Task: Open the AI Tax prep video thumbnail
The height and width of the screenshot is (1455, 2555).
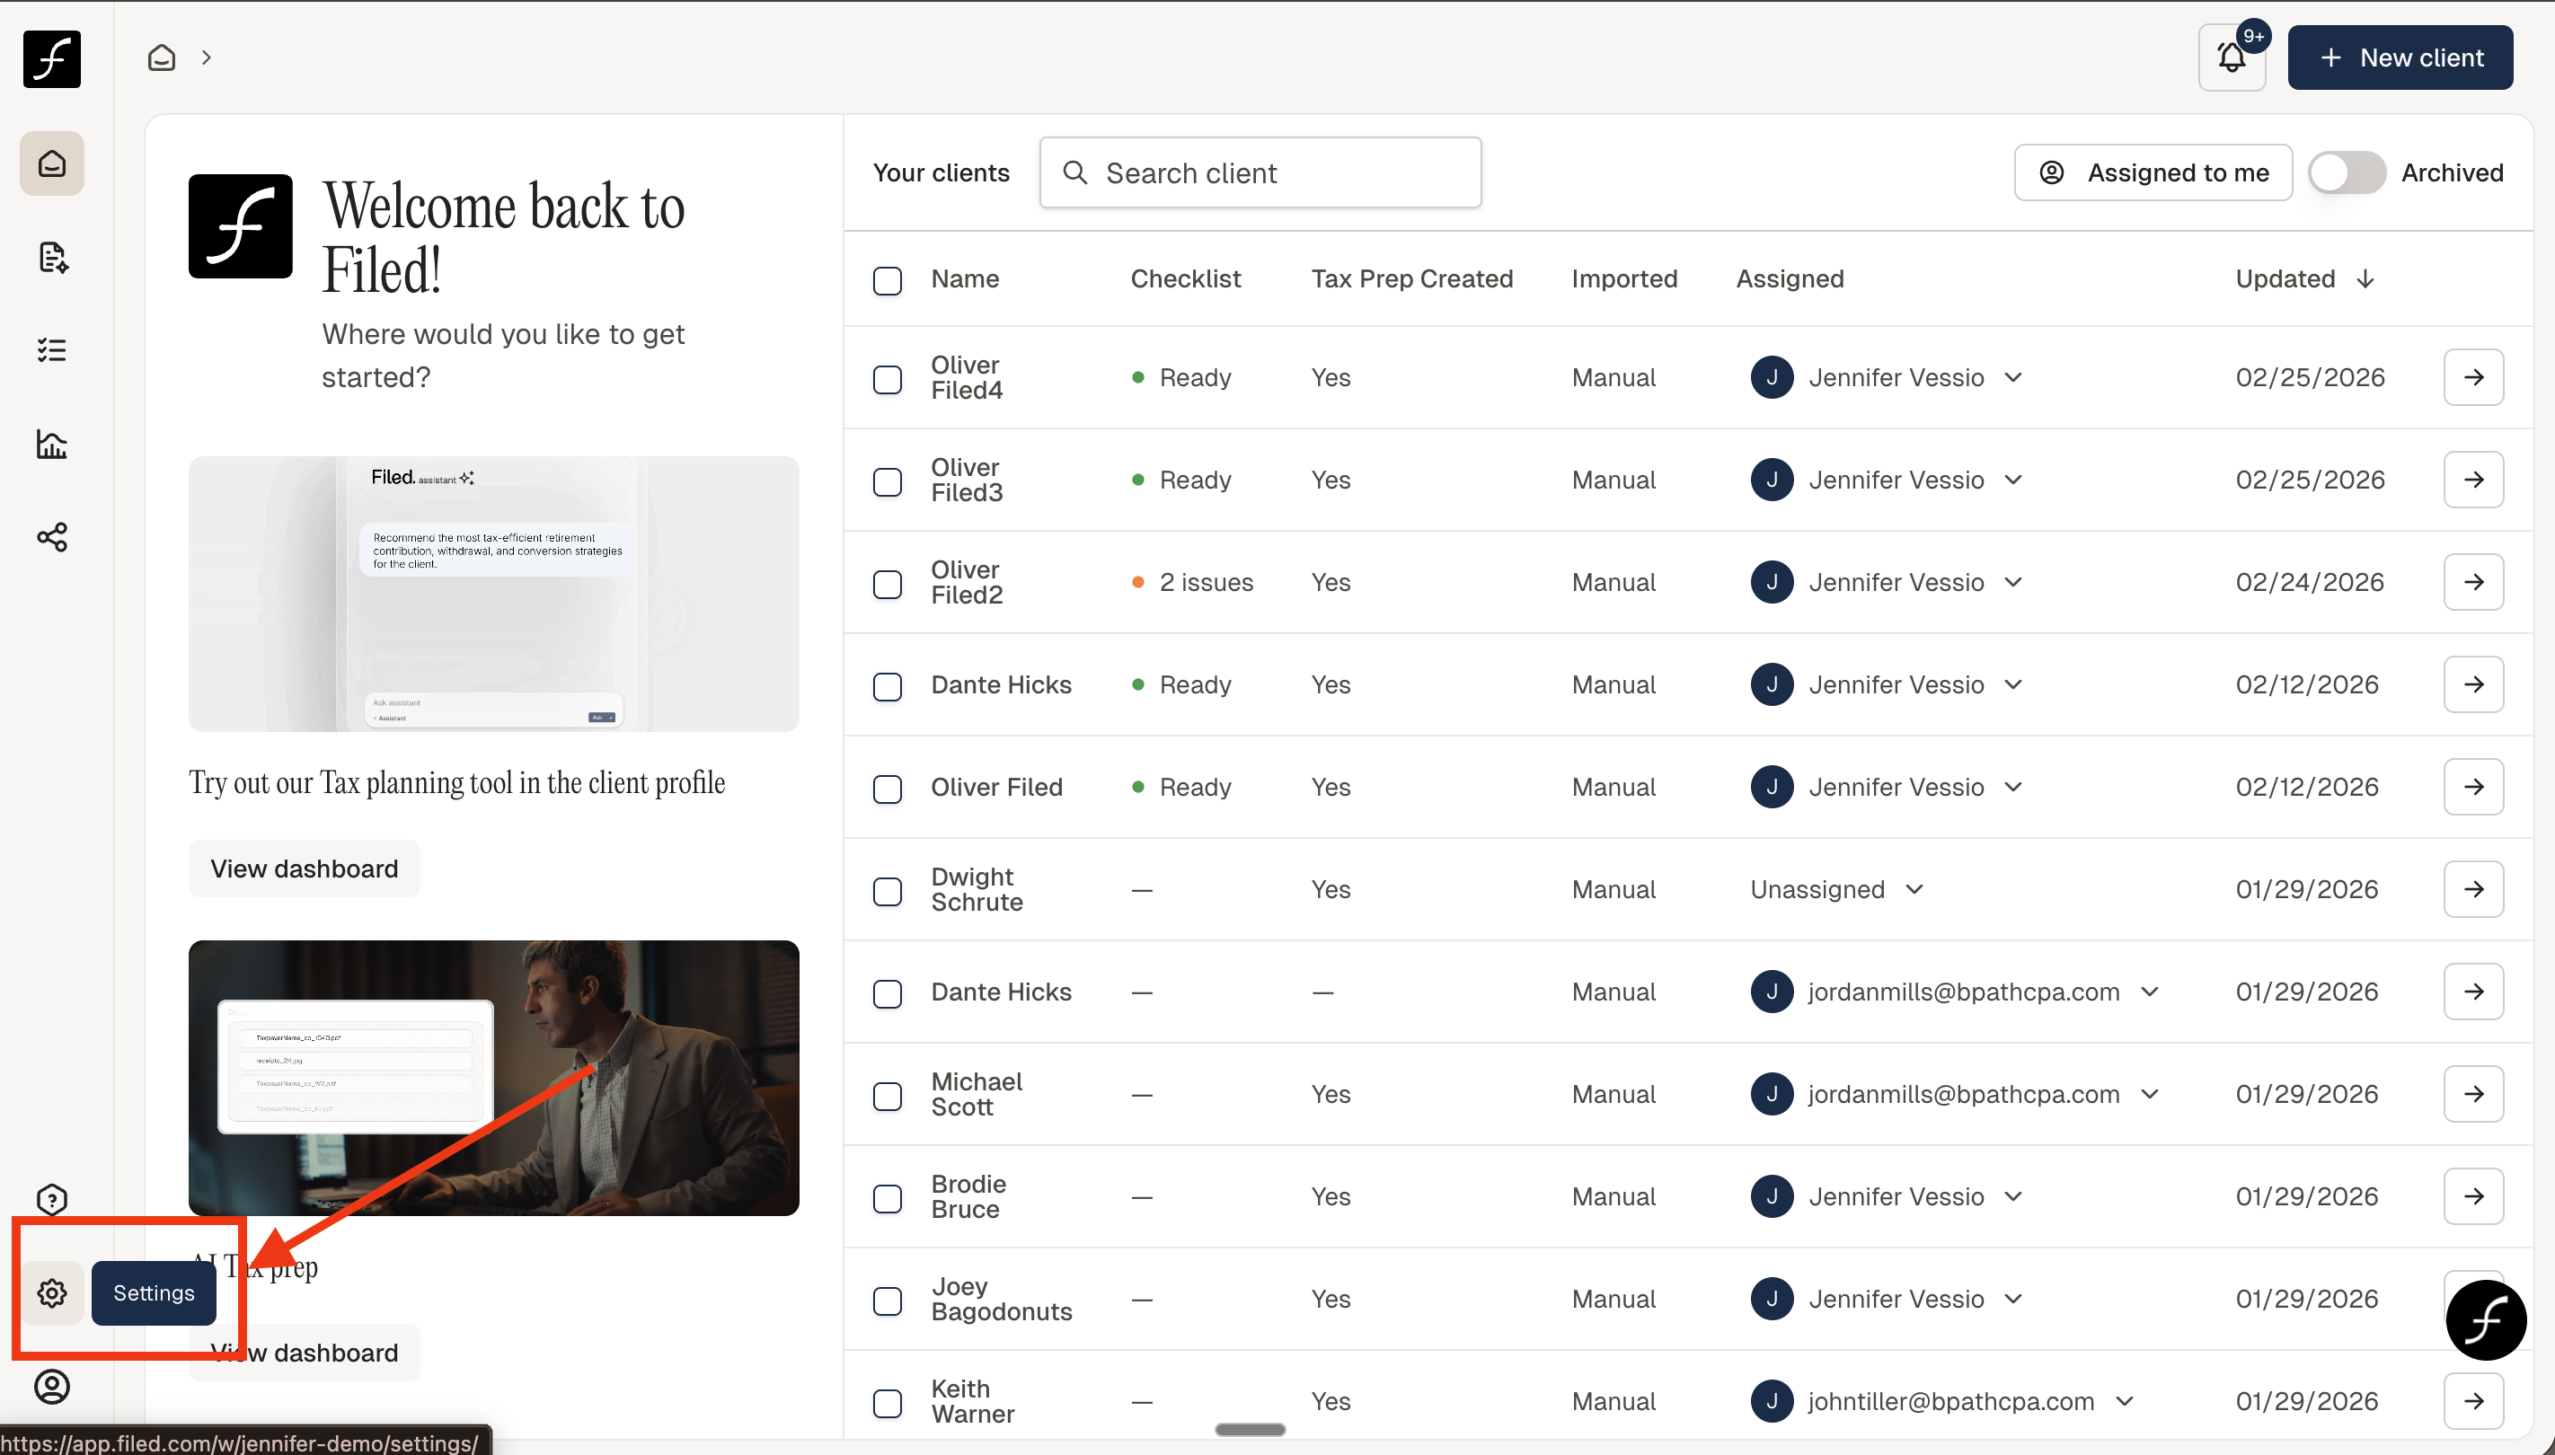Action: coord(494,1079)
